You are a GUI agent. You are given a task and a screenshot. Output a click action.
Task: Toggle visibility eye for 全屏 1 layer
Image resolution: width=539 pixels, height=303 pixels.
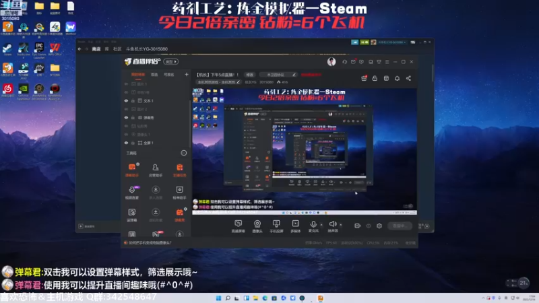(126, 143)
